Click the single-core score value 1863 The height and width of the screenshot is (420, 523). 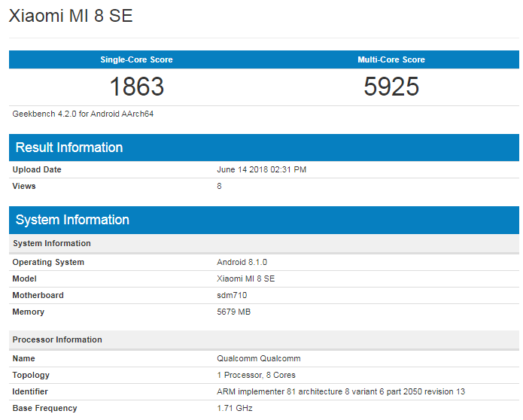pos(136,87)
